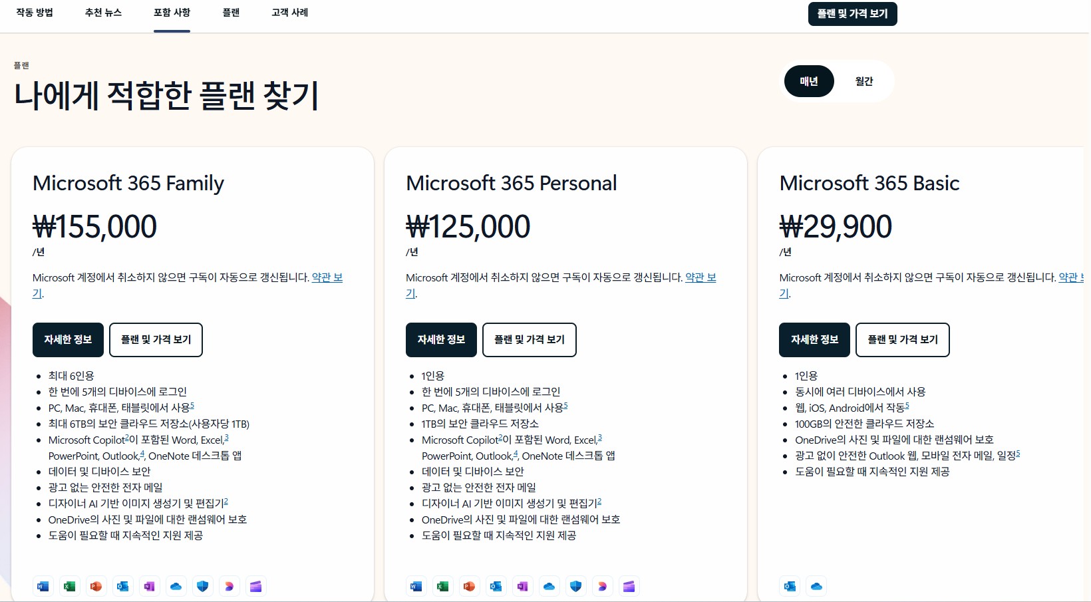The width and height of the screenshot is (1091, 602).
Task: Click footnote 2 after Personal's 편집기 line
Action: point(599,501)
